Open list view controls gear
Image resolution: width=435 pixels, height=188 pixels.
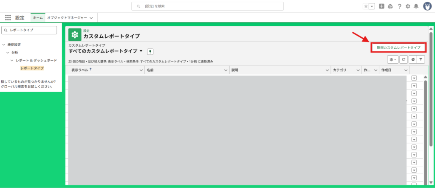pos(393,59)
